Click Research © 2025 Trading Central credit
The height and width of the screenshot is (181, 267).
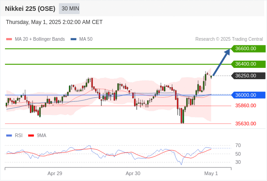229,39
